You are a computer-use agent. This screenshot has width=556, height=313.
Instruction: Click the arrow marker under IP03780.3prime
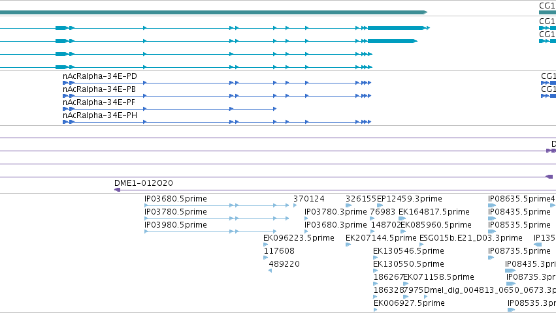pos(306,218)
